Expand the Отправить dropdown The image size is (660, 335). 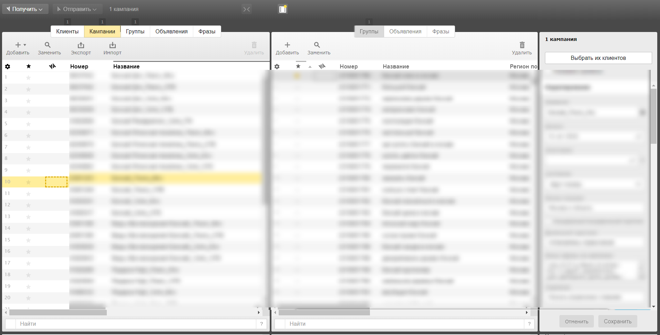pos(77,9)
